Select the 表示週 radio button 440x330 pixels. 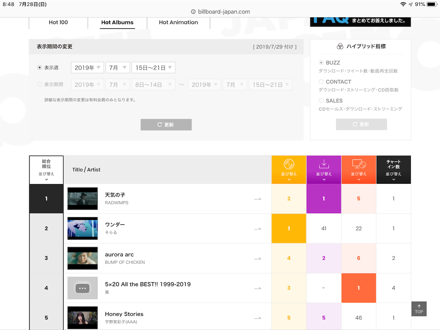tap(40, 67)
